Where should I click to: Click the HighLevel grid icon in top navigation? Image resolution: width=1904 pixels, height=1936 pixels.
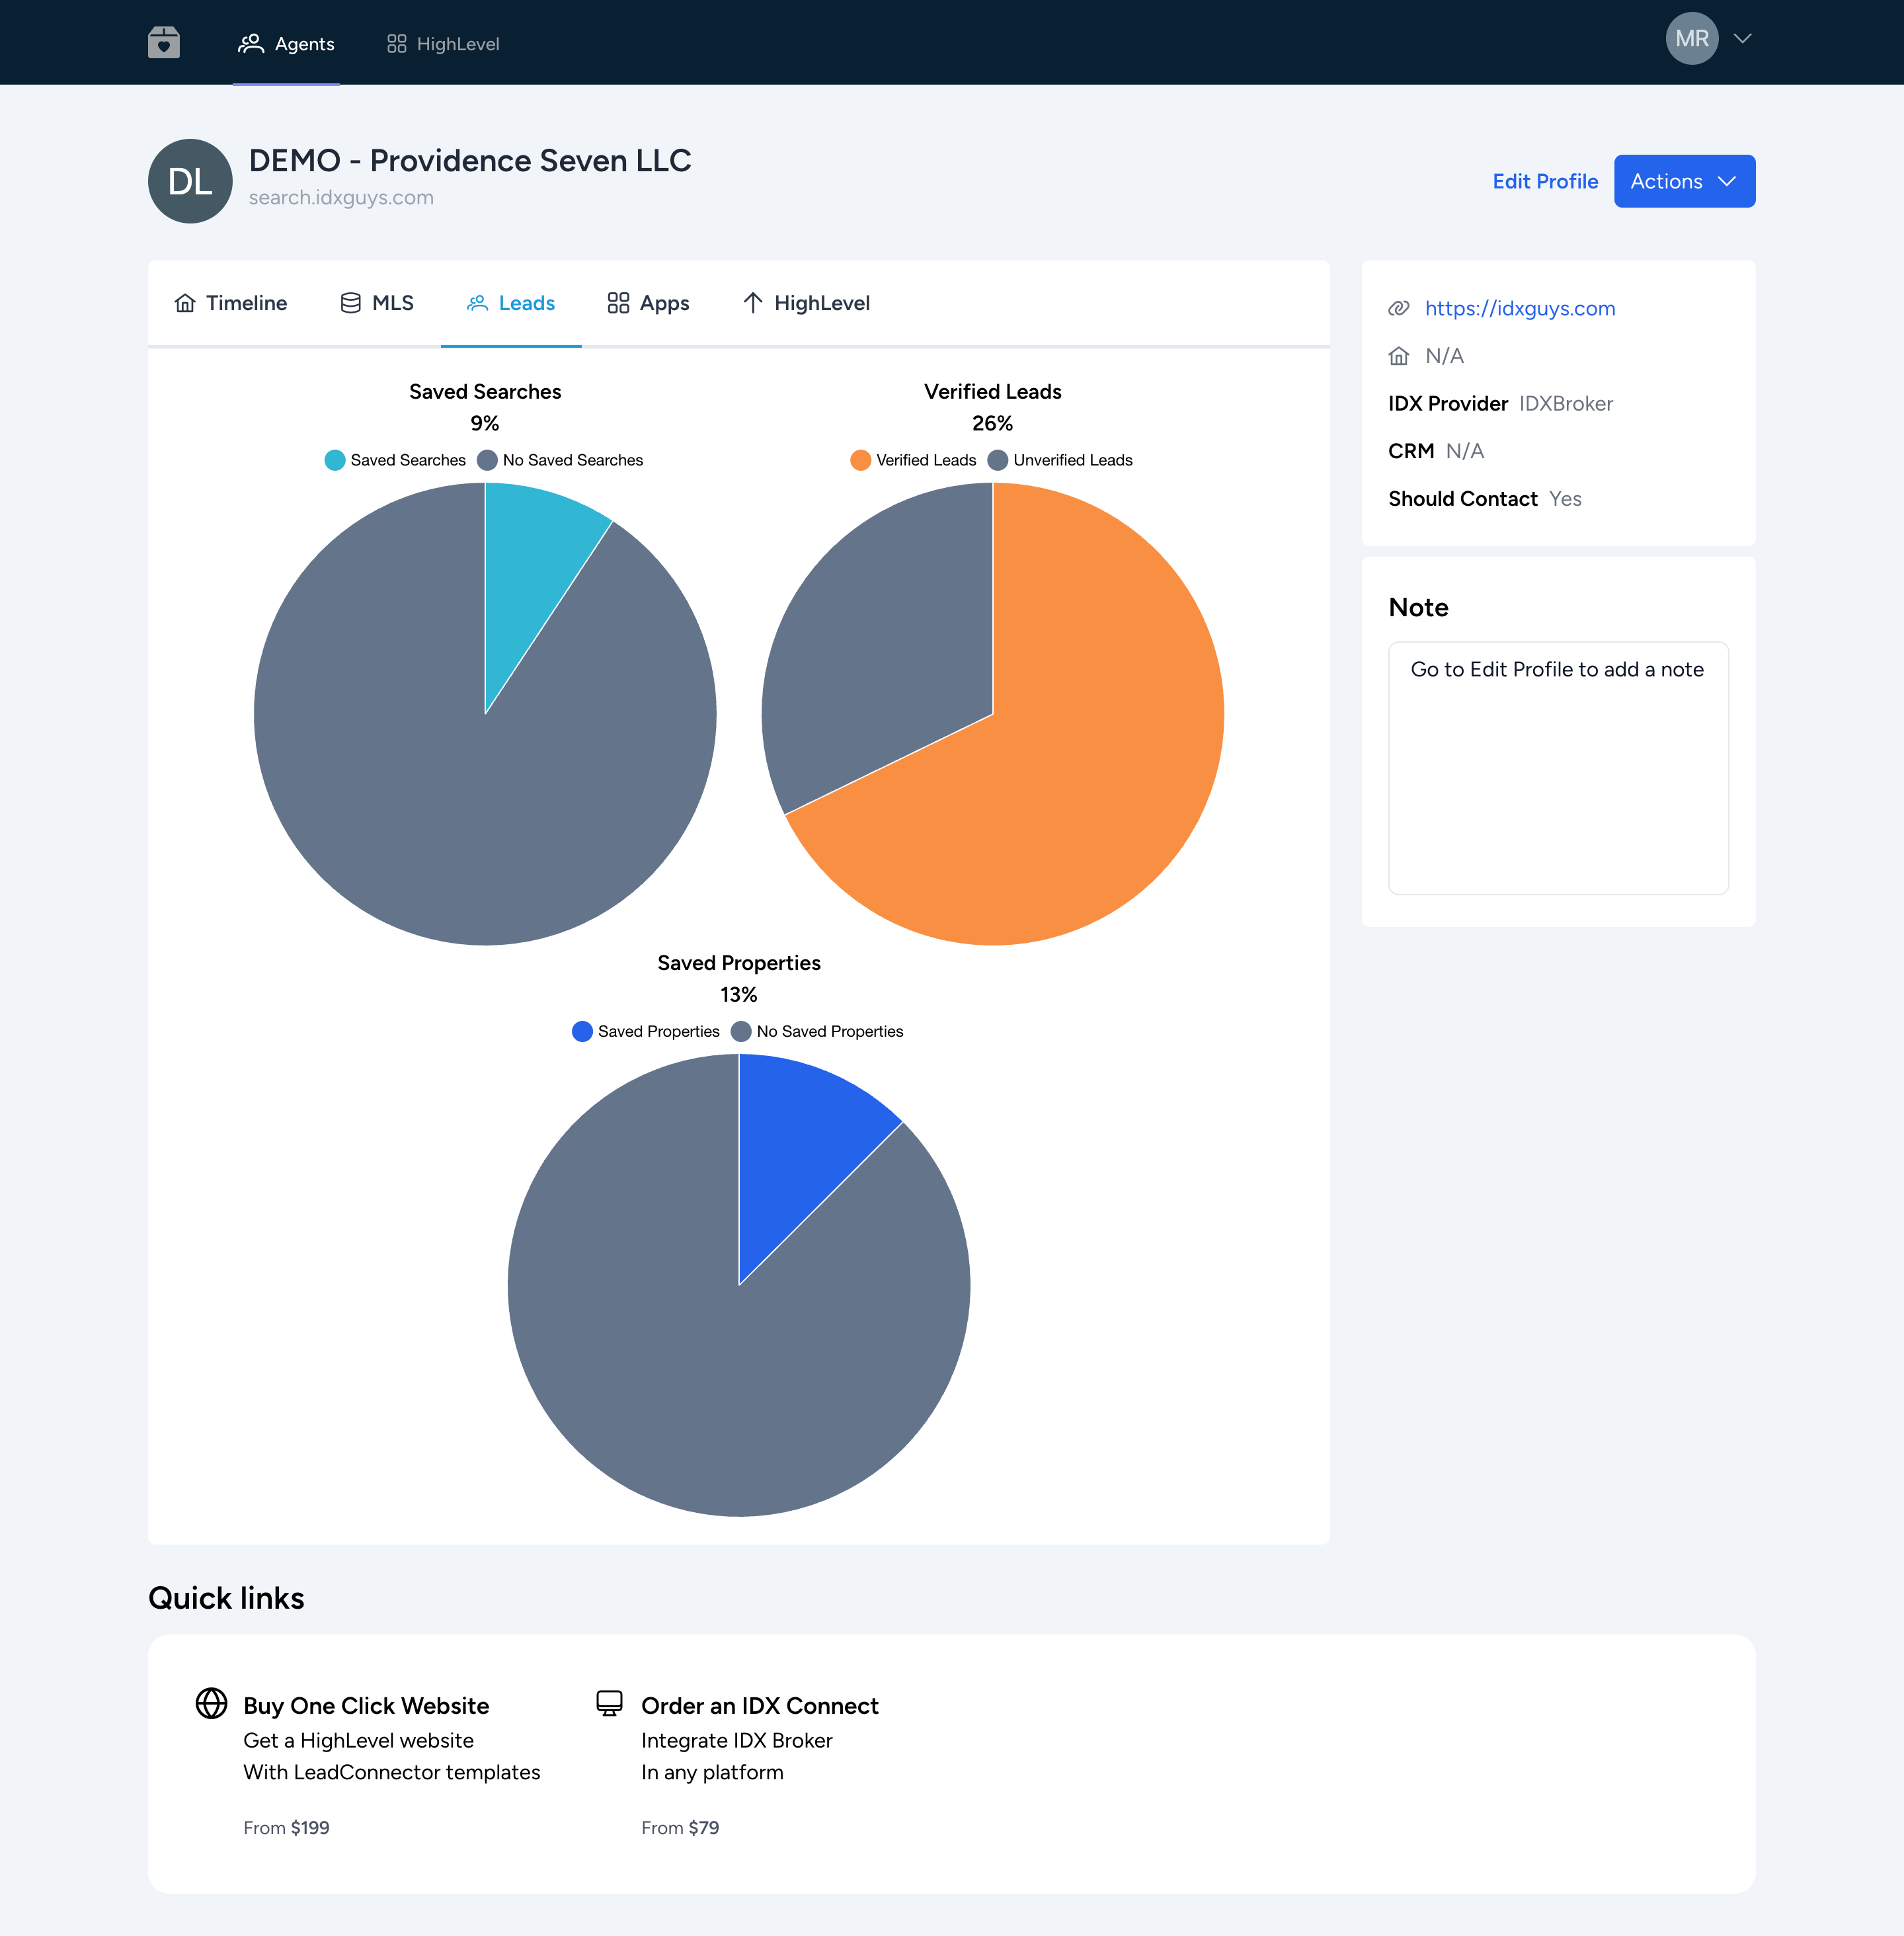397,44
